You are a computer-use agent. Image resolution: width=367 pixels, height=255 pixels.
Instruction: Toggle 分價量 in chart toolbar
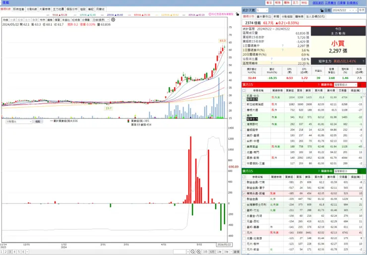(x=86, y=20)
